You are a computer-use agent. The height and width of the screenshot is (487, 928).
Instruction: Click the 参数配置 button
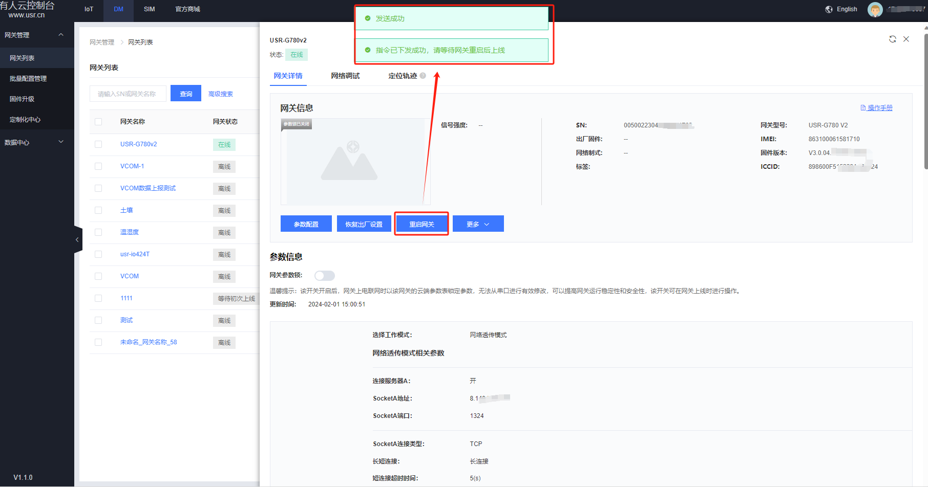[306, 224]
